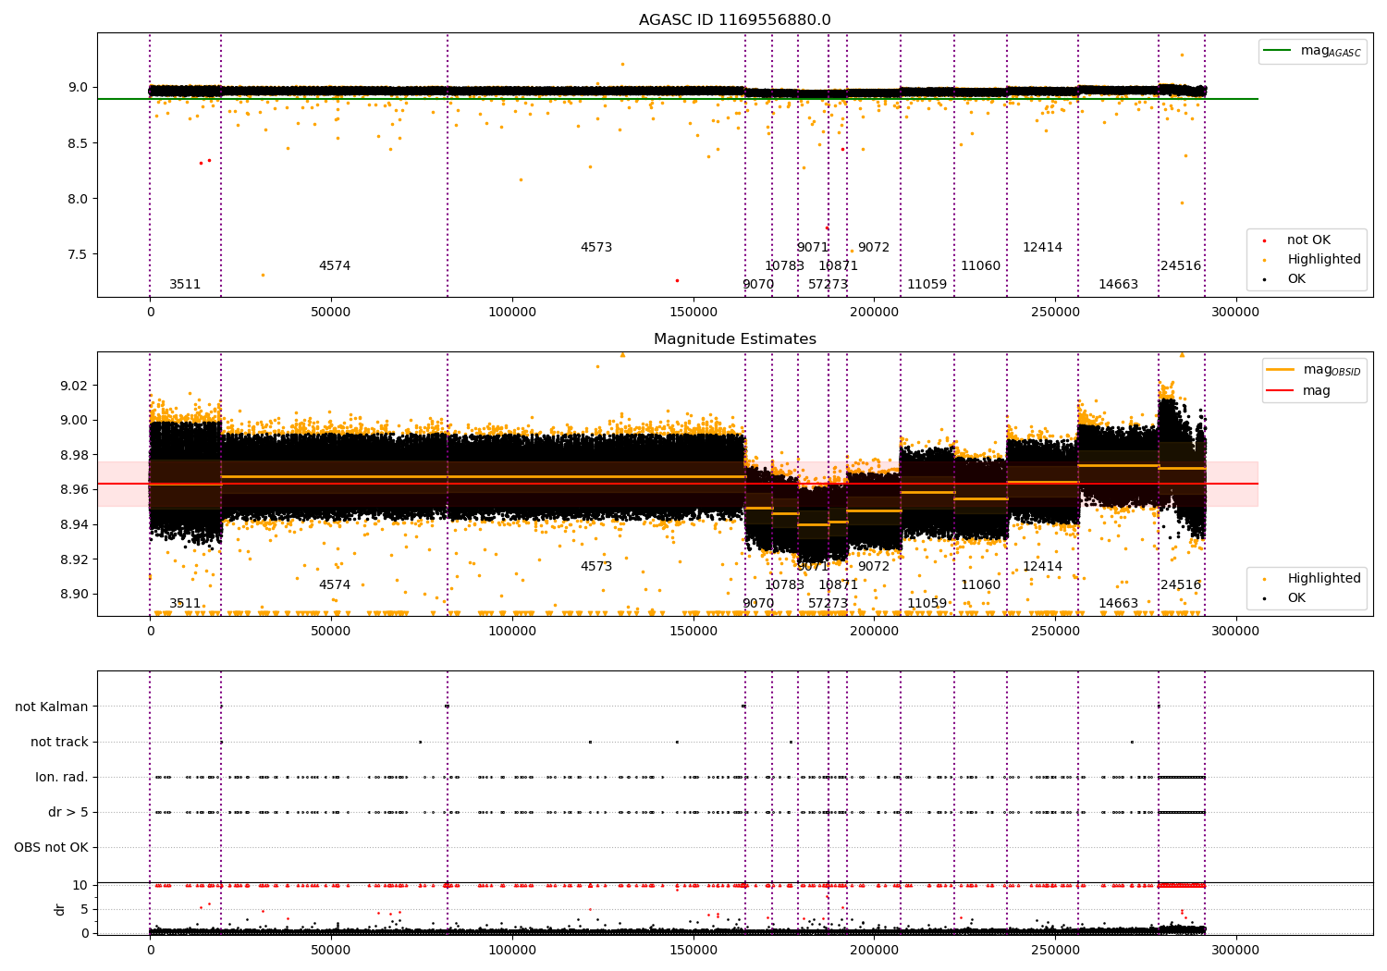
Task: Click obsid label 10783 in top plot
Action: [x=784, y=266]
